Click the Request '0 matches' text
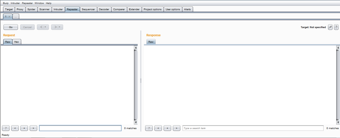This screenshot has width=340, height=138. coord(130,128)
